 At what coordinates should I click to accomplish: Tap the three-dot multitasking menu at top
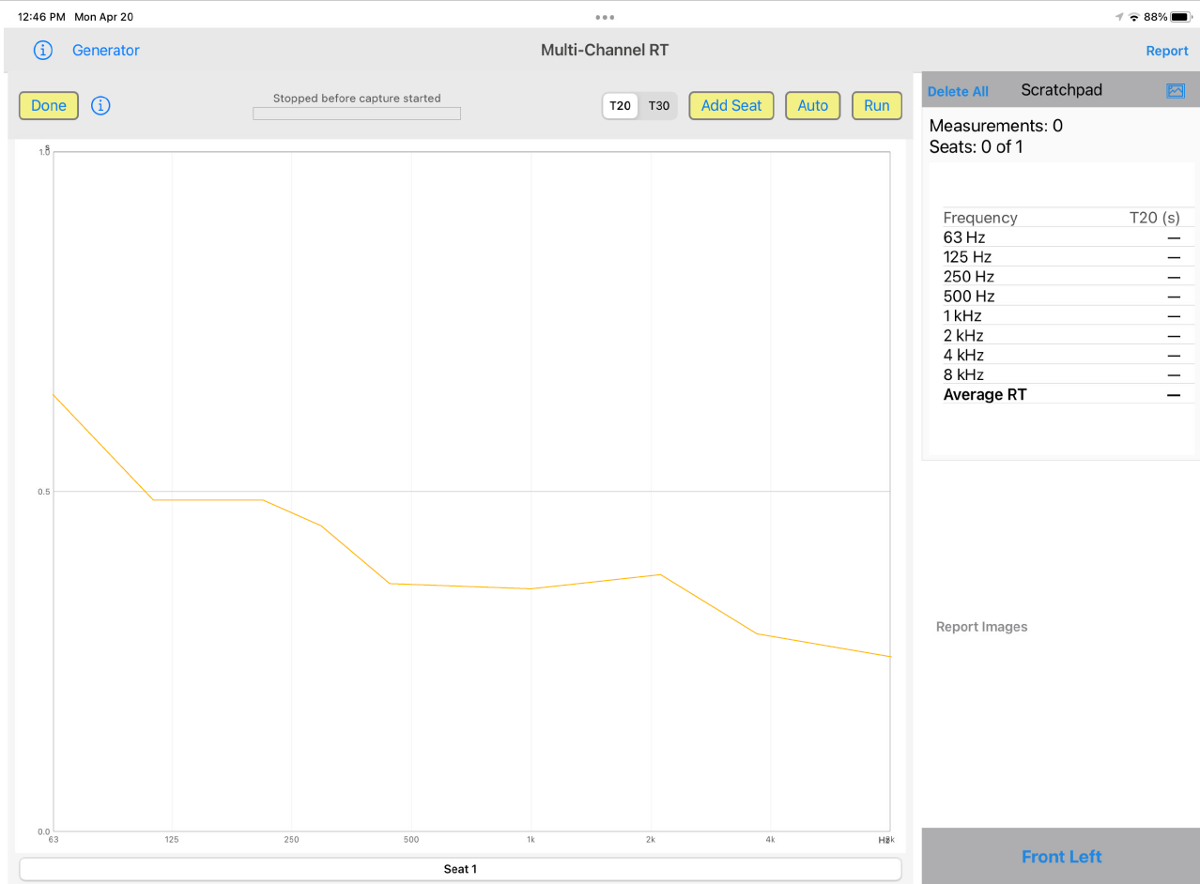pos(605,17)
